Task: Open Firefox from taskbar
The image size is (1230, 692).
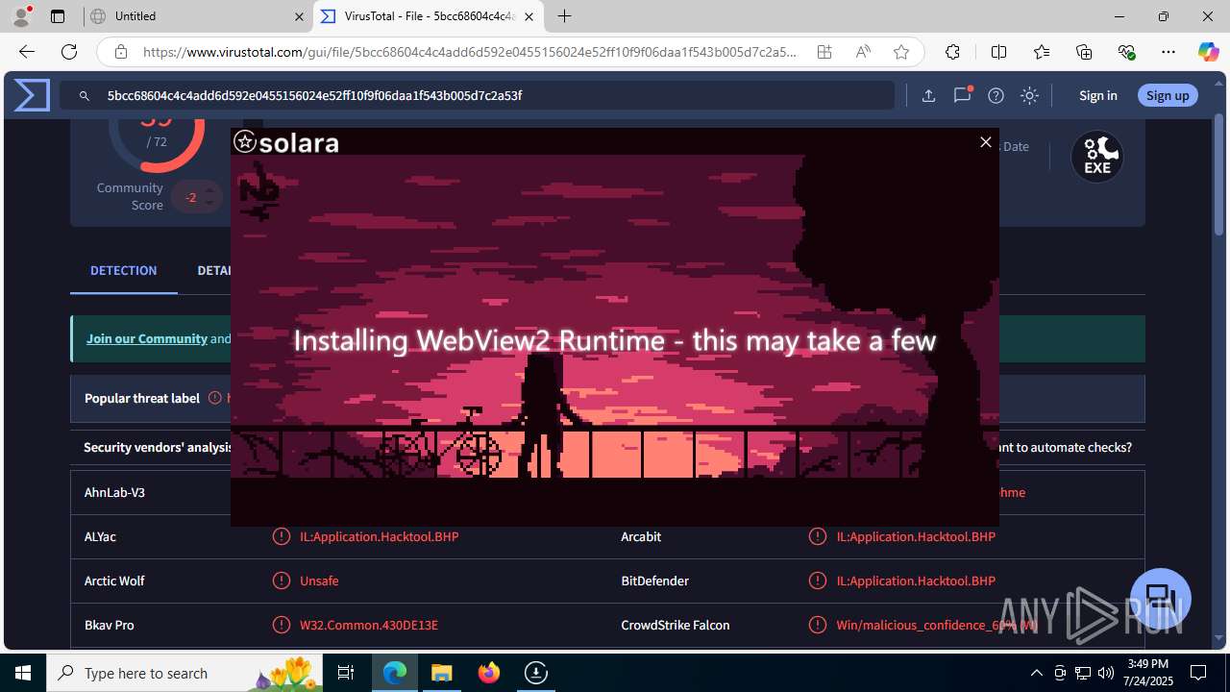Action: (x=489, y=673)
